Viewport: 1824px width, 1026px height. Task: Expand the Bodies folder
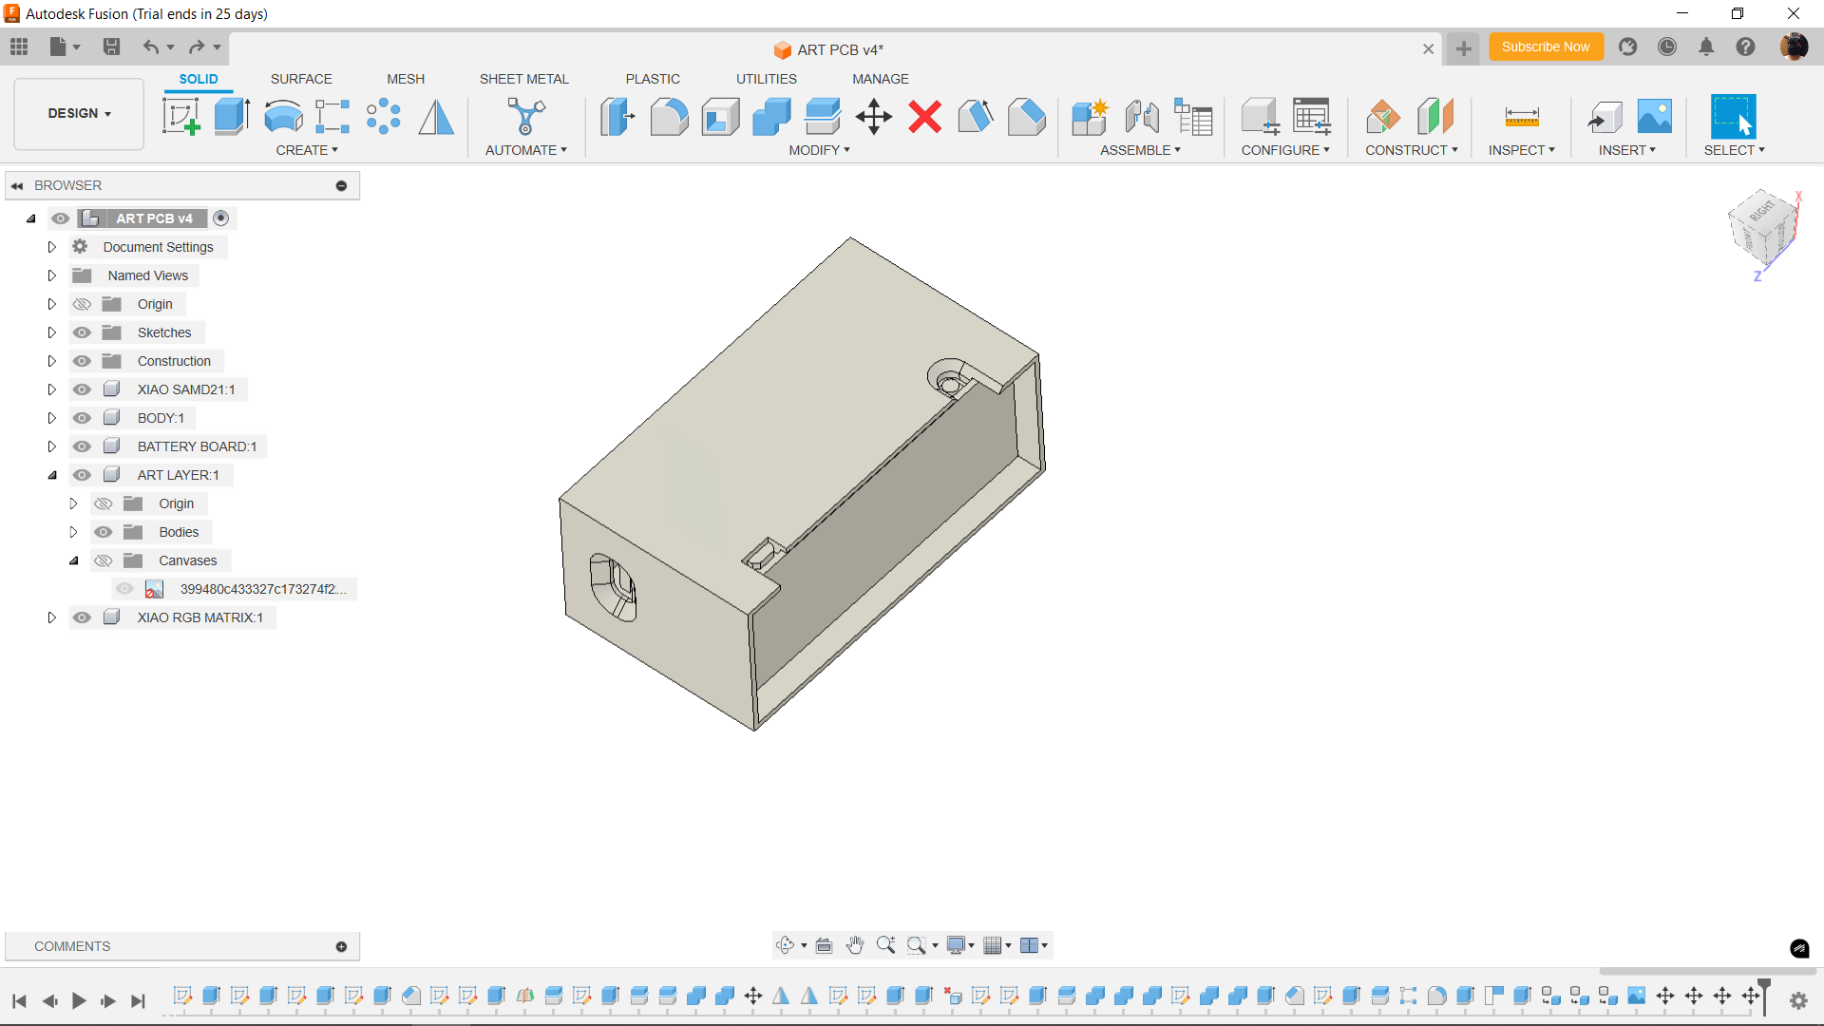[73, 532]
